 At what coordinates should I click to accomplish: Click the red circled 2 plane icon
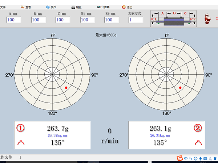198,128
